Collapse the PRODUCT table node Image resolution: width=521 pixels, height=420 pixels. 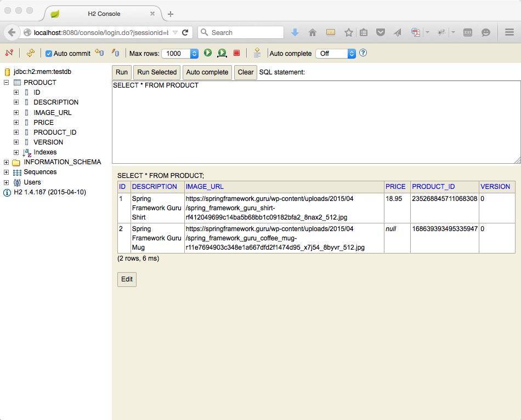click(7, 82)
